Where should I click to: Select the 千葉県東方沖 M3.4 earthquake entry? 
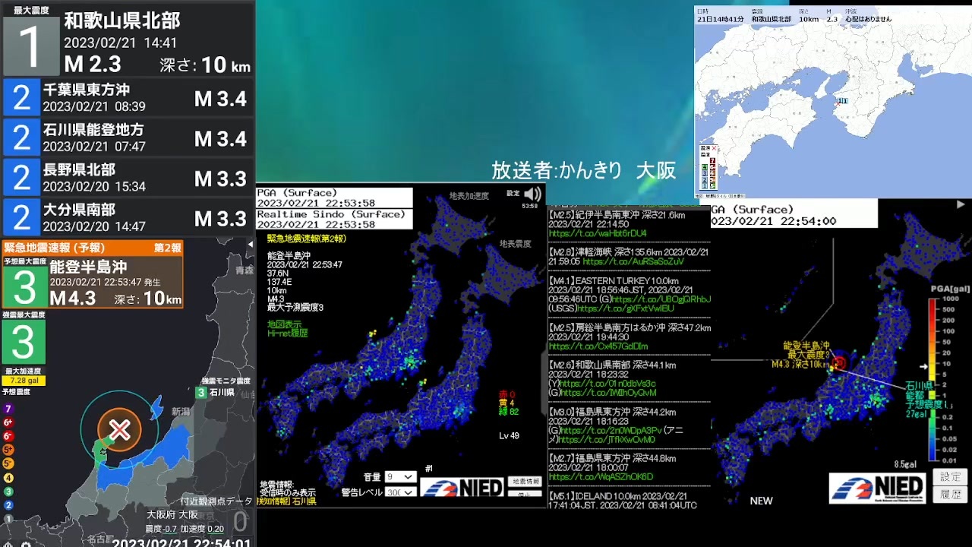click(x=128, y=98)
